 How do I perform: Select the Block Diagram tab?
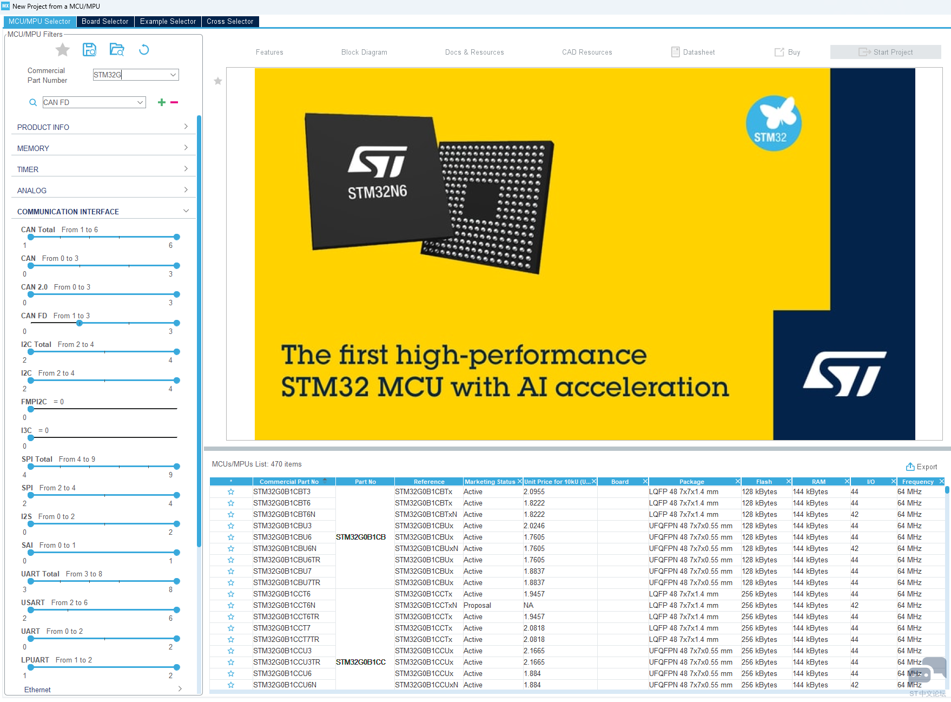[364, 53]
